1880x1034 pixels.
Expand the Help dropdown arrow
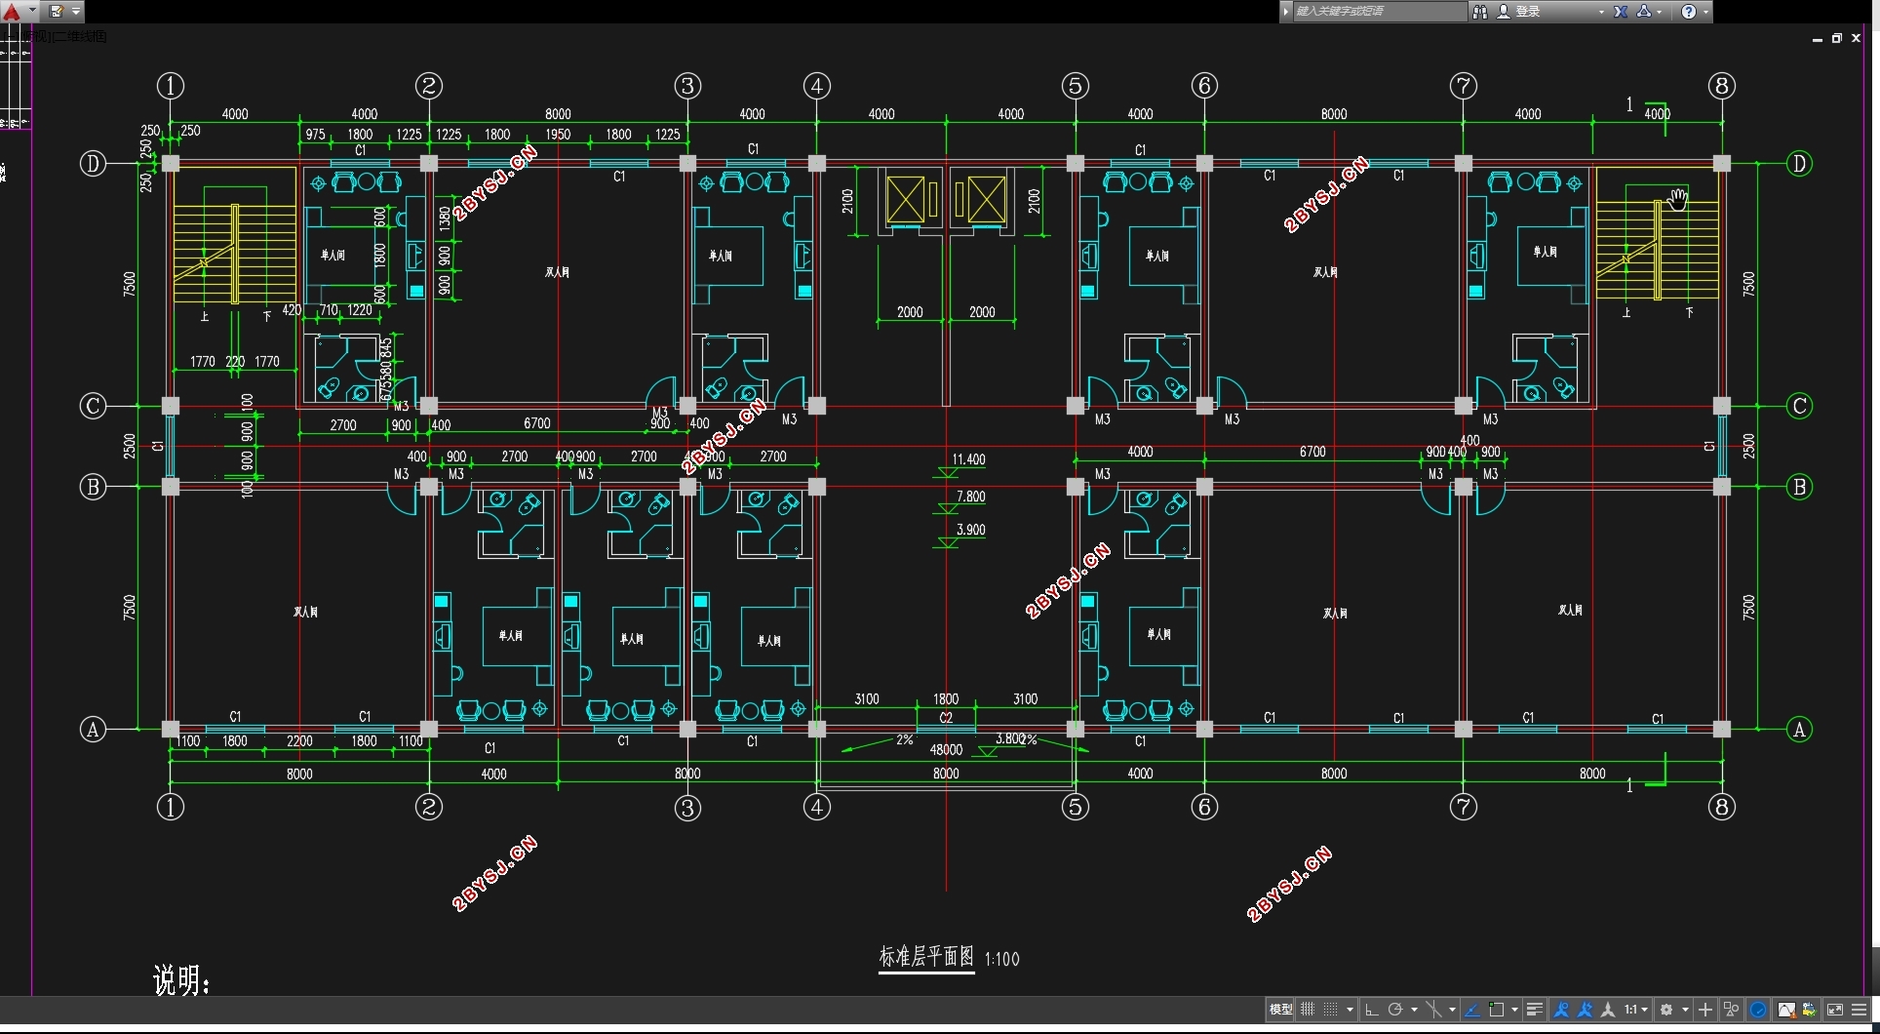click(1705, 12)
